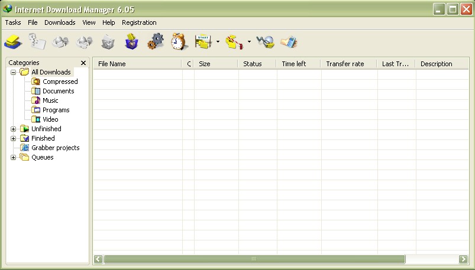Open the View menu

(x=89, y=22)
